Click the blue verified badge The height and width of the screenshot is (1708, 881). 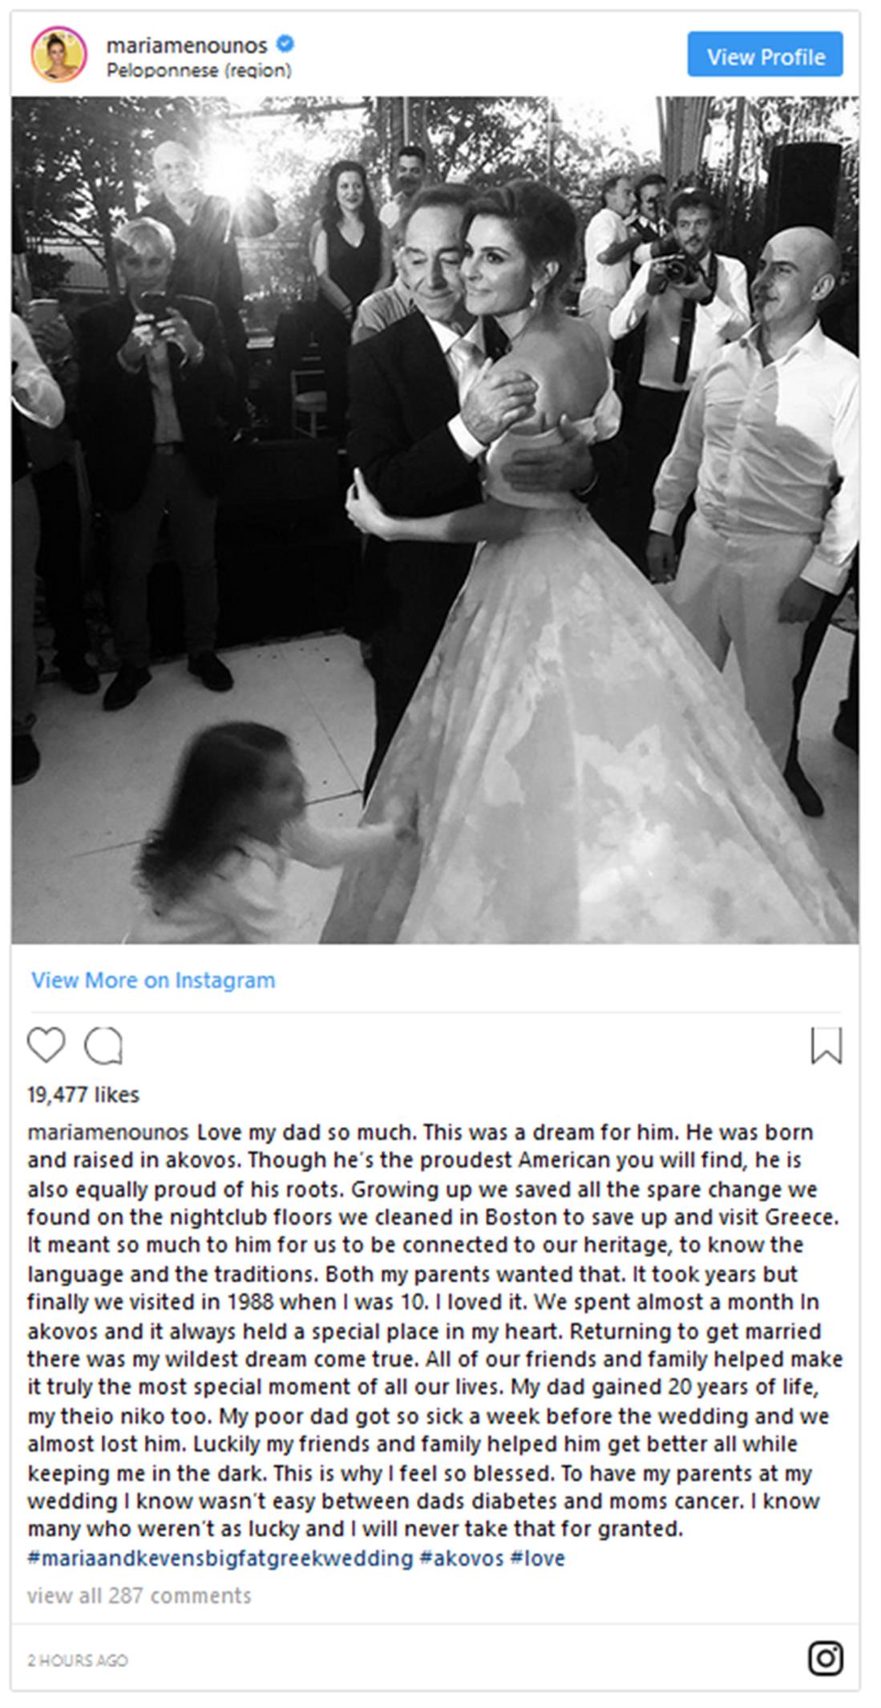(285, 44)
